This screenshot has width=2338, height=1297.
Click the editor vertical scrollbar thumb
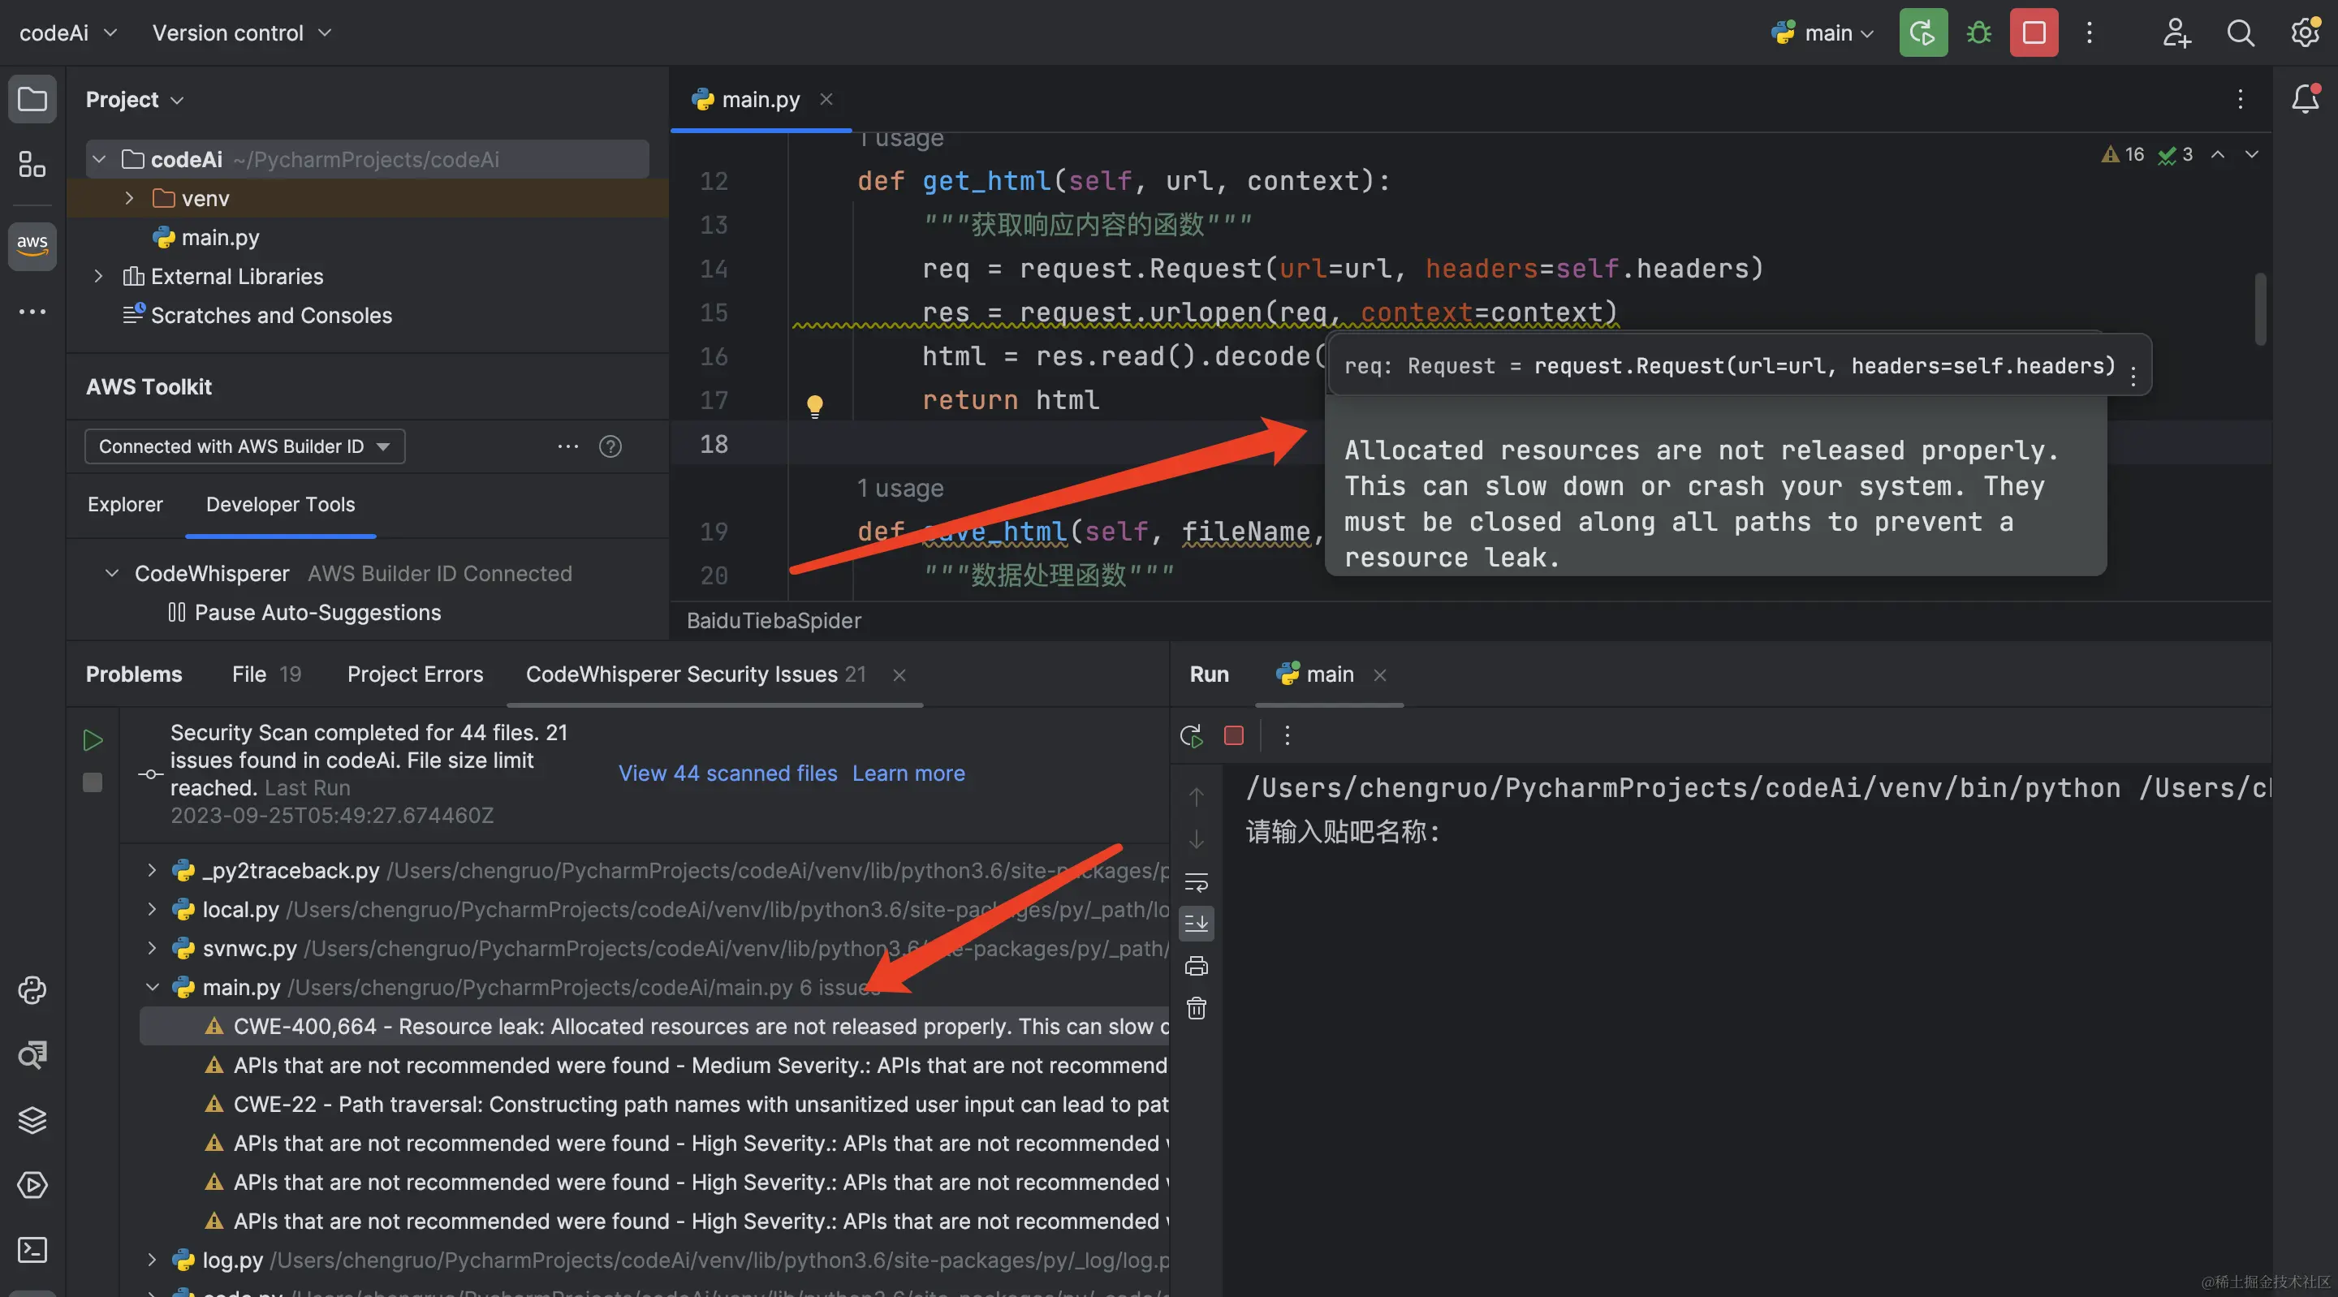point(2259,308)
